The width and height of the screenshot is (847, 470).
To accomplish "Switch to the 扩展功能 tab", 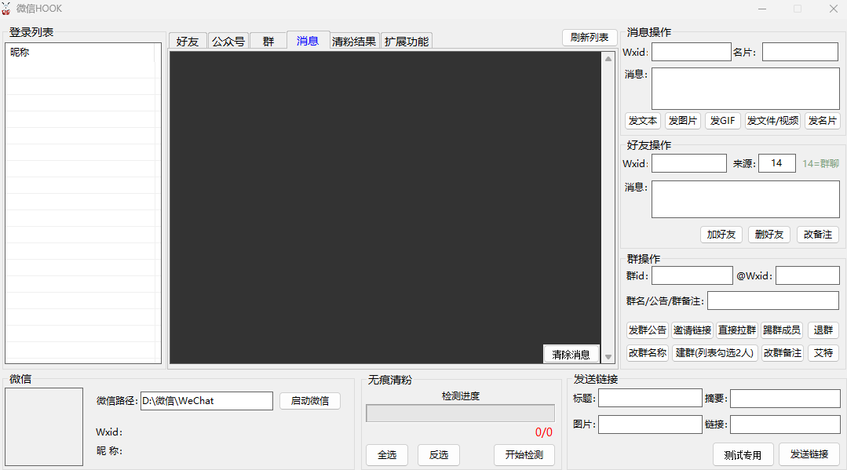I will [x=407, y=42].
